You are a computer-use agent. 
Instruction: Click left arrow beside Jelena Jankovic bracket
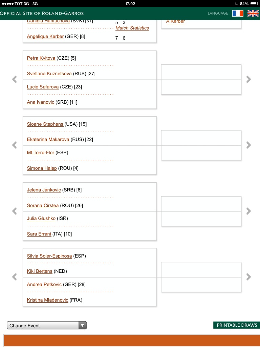[x=14, y=211]
